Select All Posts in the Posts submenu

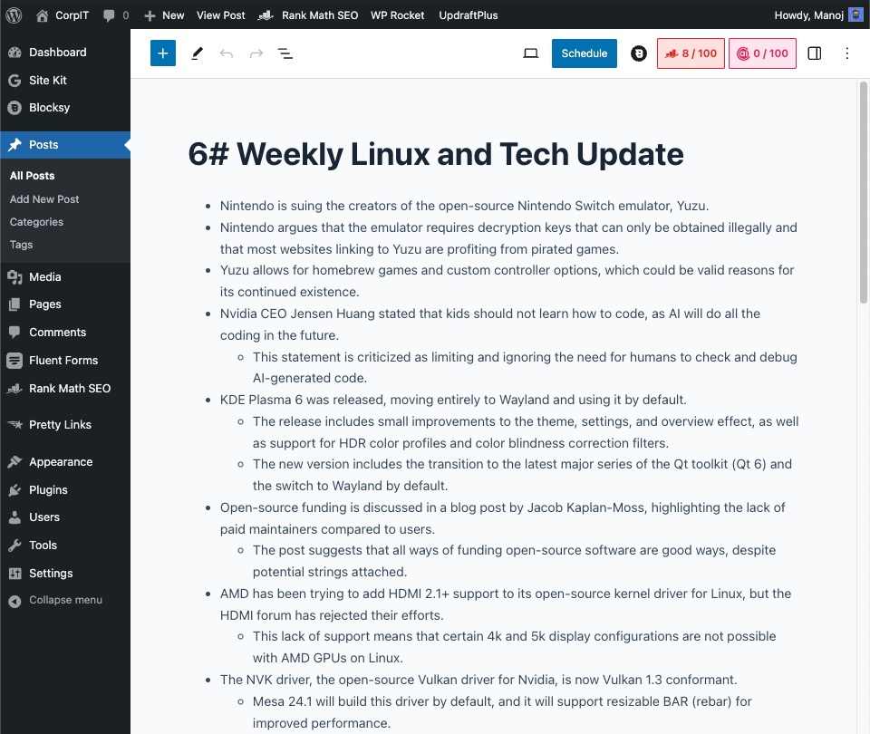(x=34, y=175)
